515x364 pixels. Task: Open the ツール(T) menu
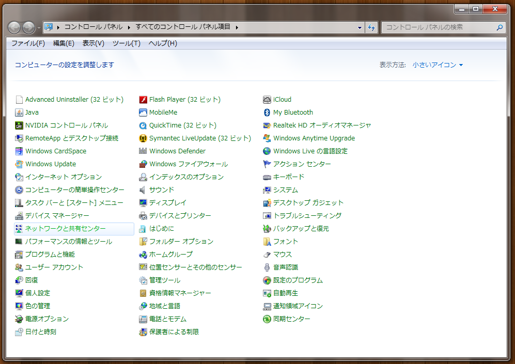(127, 43)
